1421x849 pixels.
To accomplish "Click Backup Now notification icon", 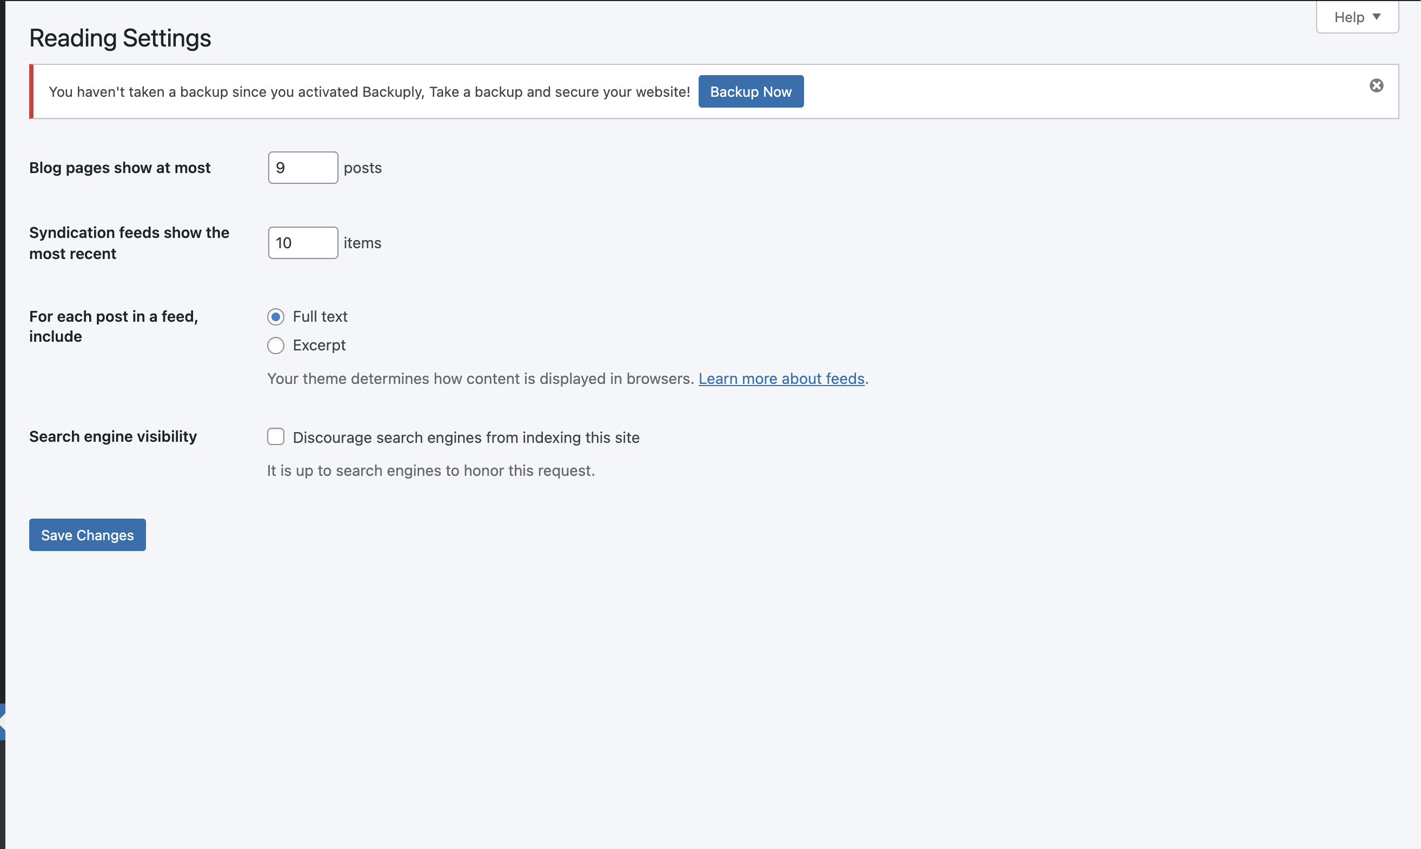I will coord(751,91).
